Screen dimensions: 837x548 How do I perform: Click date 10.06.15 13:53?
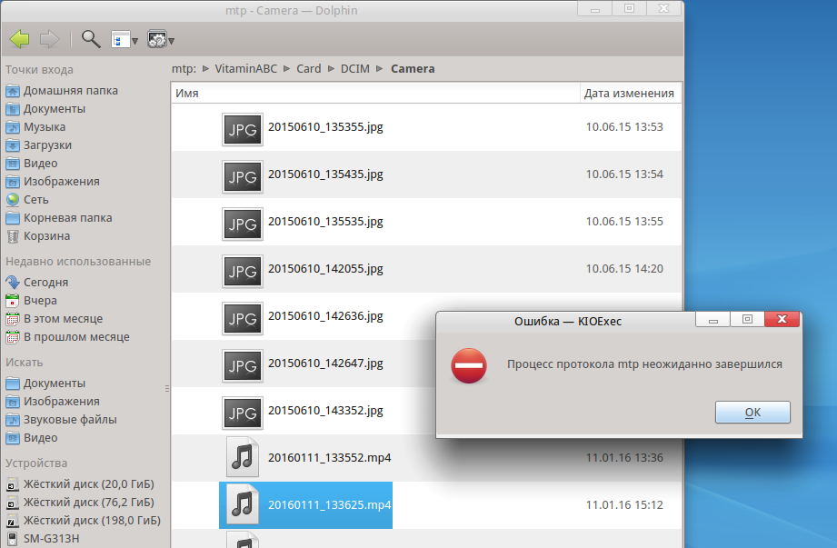[624, 127]
